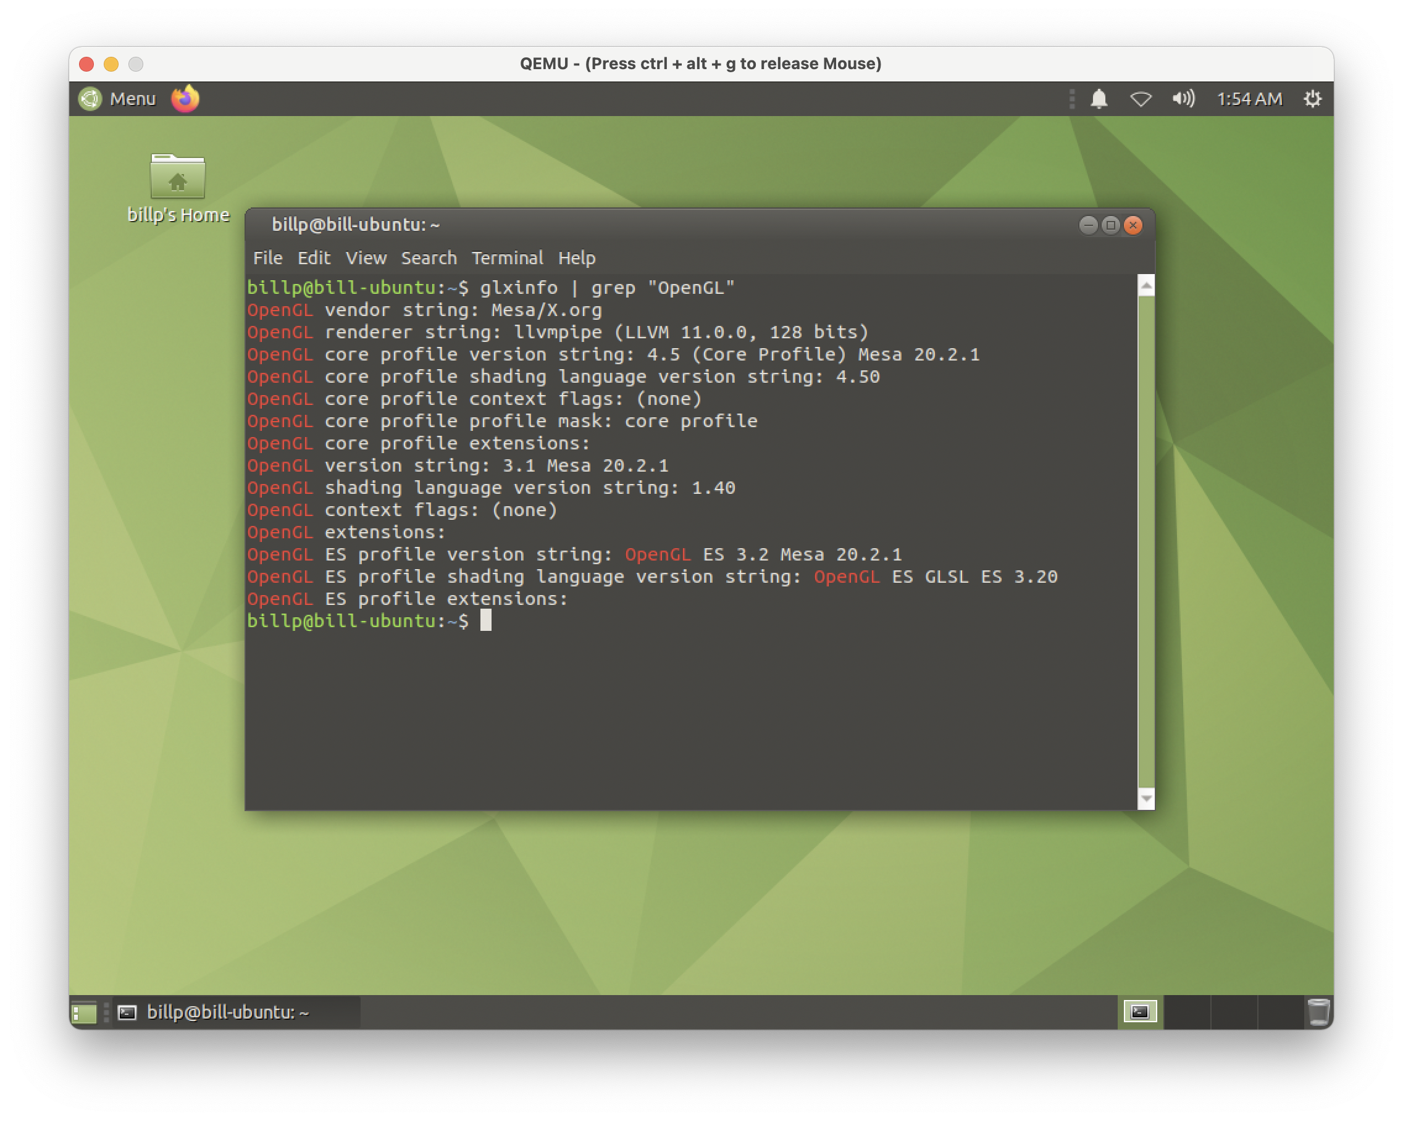Image resolution: width=1403 pixels, height=1121 pixels.
Task: Click the terminal scrollbar up arrow
Action: 1146,286
